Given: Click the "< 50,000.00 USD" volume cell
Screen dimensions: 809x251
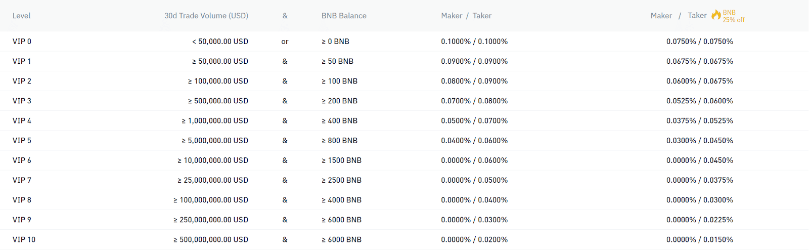Looking at the screenshot, I should pyautogui.click(x=220, y=41).
